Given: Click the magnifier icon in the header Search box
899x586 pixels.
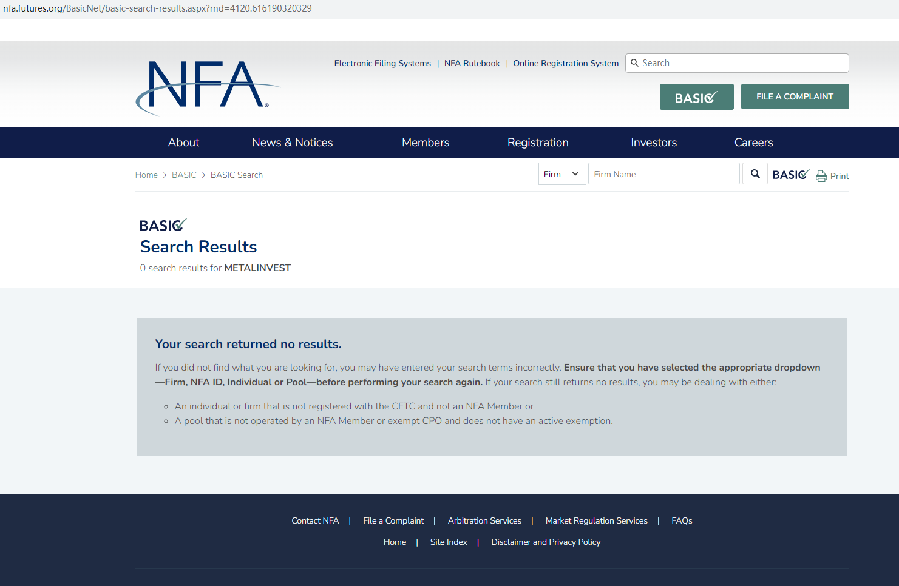Looking at the screenshot, I should pos(634,63).
